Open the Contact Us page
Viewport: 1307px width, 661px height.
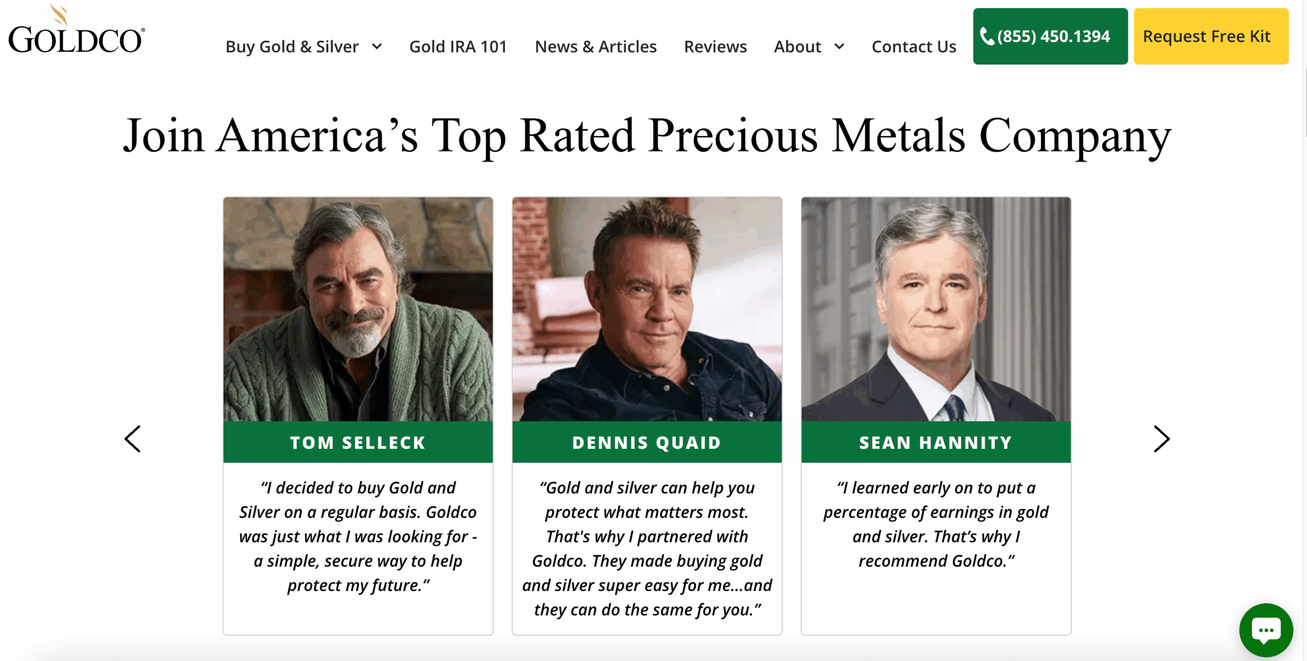pos(913,47)
